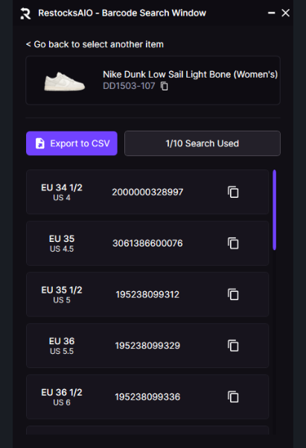Copy barcode for EU 35
Image resolution: width=306 pixels, height=448 pixels.
pos(233,243)
